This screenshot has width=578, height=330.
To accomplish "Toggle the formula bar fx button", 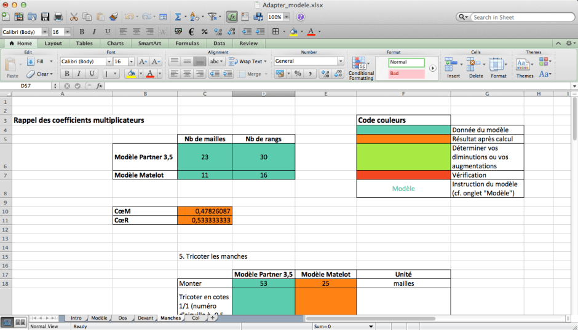I will [232, 17].
